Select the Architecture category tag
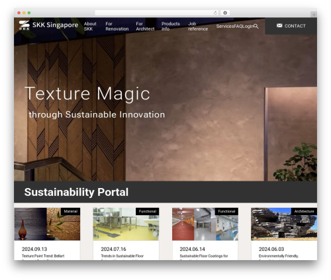 (x=304, y=211)
